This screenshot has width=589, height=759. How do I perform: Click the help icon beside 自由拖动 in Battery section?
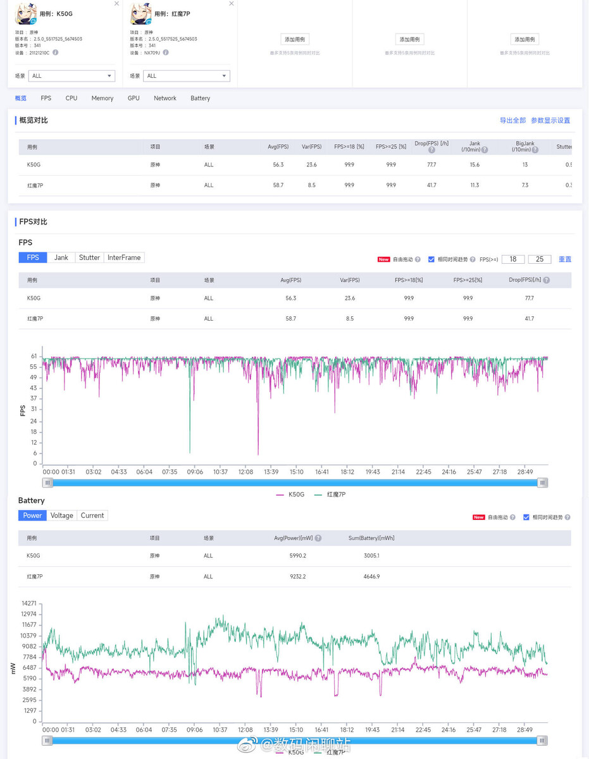(x=513, y=517)
